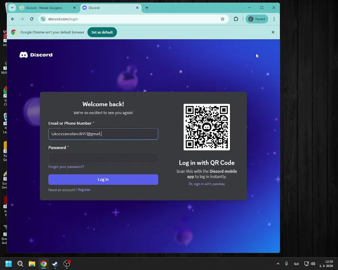Image resolution: width=338 pixels, height=270 pixels.
Task: Click the microphone tray icon
Action: (x=286, y=264)
